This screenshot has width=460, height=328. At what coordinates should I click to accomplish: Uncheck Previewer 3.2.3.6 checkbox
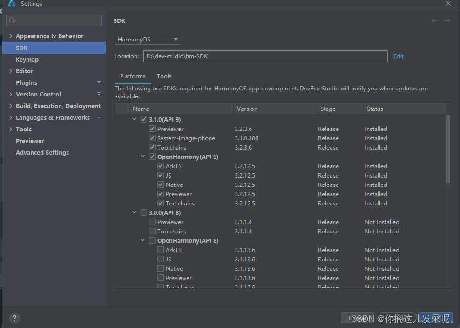(x=152, y=129)
